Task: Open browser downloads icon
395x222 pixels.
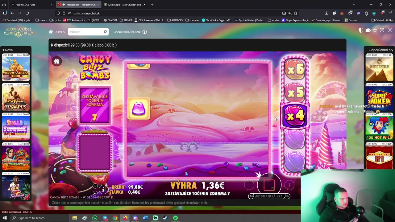Action: pos(326,13)
